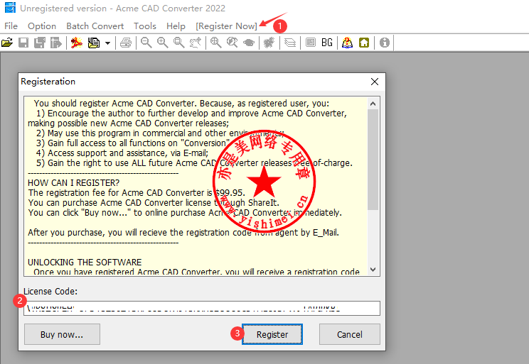Screen dimensions: 529x364
Task: Click the layout grid icon
Action: pos(311,43)
